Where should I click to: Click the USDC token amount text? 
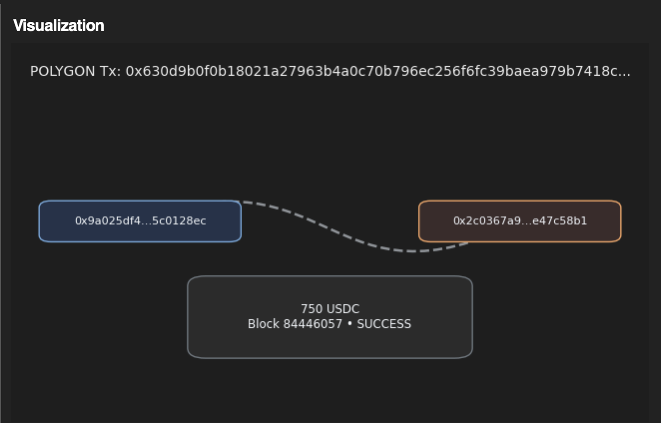click(x=330, y=309)
